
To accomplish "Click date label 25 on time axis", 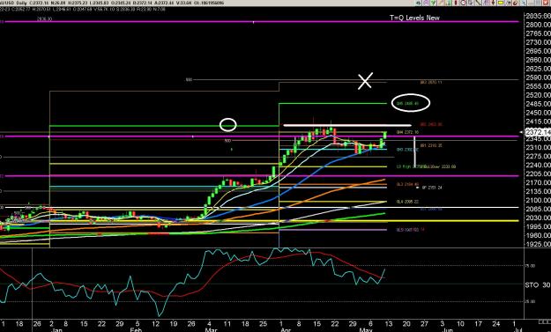I will (x=263, y=323).
